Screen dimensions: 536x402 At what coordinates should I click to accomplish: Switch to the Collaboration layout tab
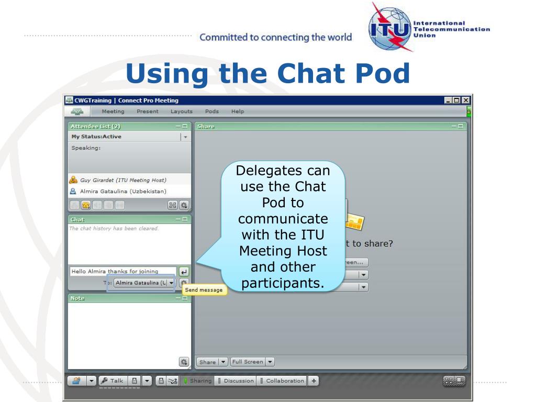(282, 381)
